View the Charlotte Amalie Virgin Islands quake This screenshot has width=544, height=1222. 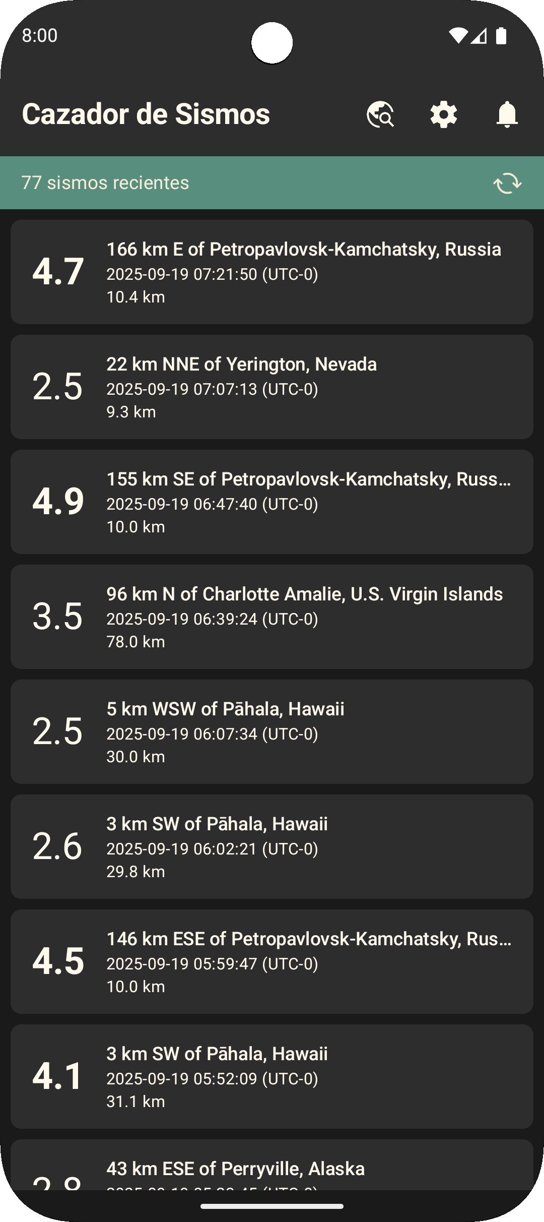272,617
